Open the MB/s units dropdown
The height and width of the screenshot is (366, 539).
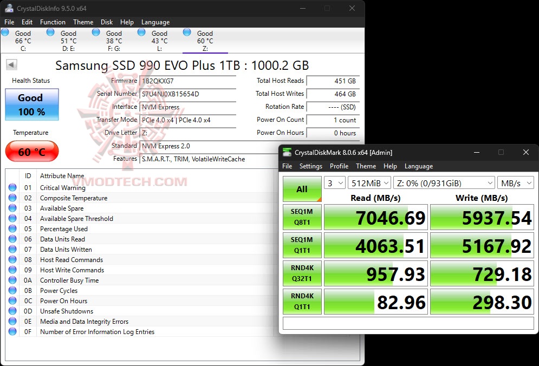pos(514,183)
